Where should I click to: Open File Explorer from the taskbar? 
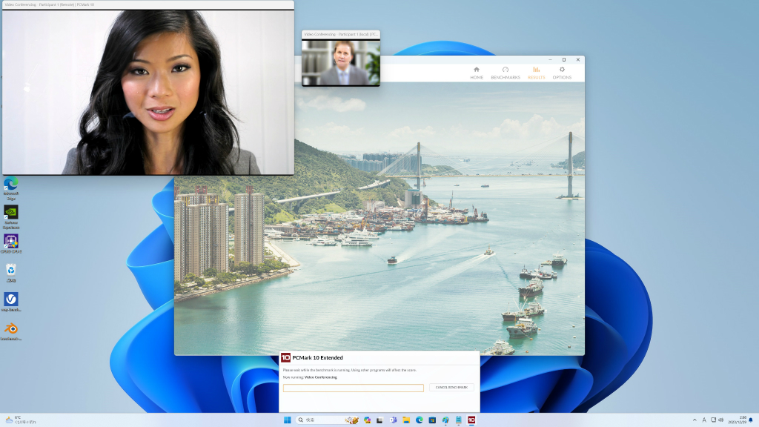click(x=406, y=420)
